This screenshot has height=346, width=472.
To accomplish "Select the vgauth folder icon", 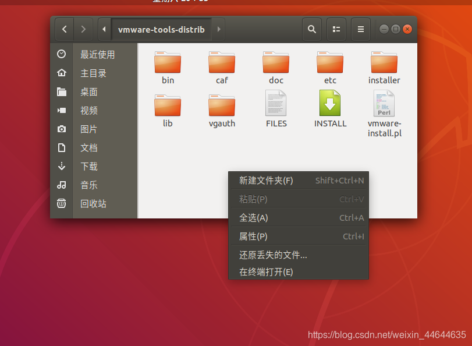I will [222, 105].
